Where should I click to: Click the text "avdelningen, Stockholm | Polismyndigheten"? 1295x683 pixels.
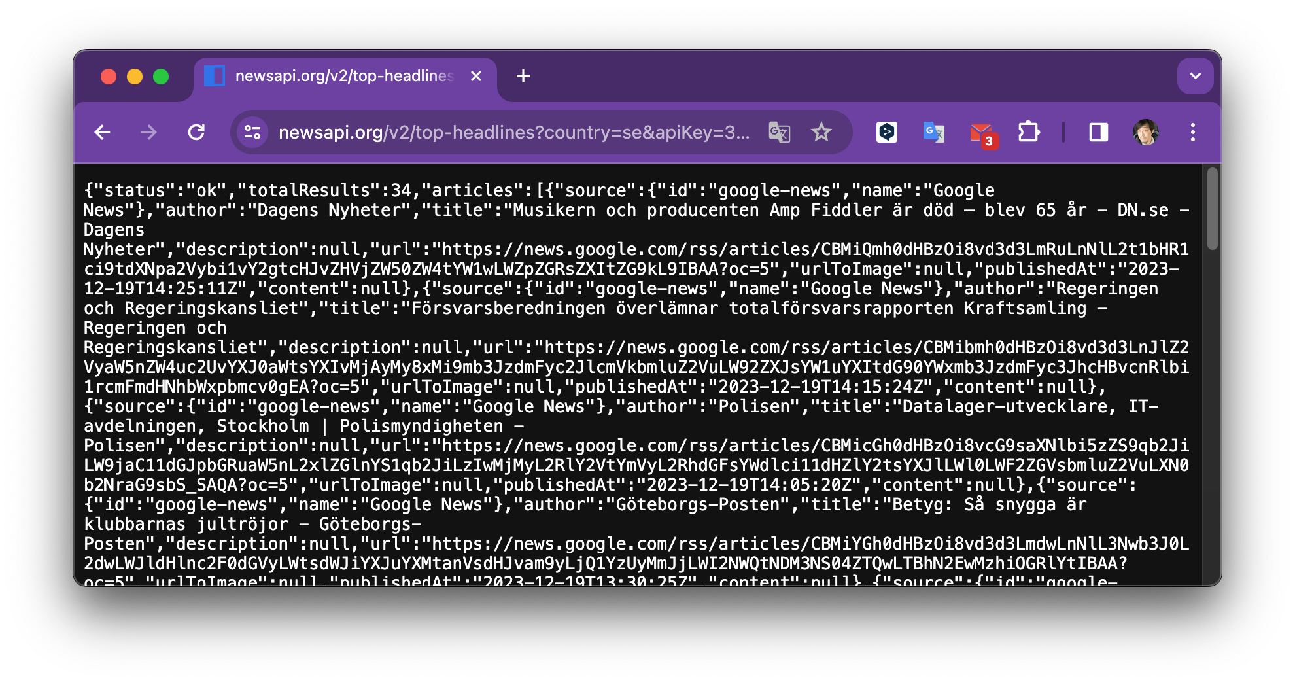[x=293, y=426]
